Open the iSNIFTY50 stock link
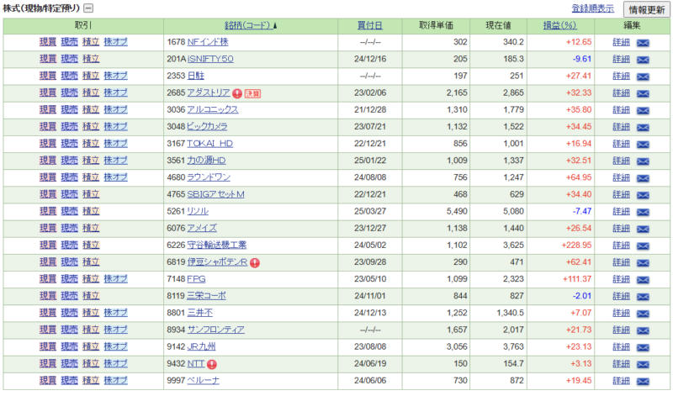The height and width of the screenshot is (396, 673). (210, 59)
